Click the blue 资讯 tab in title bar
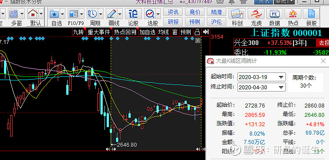Screen dimensions: 329x160 coord(263,2)
